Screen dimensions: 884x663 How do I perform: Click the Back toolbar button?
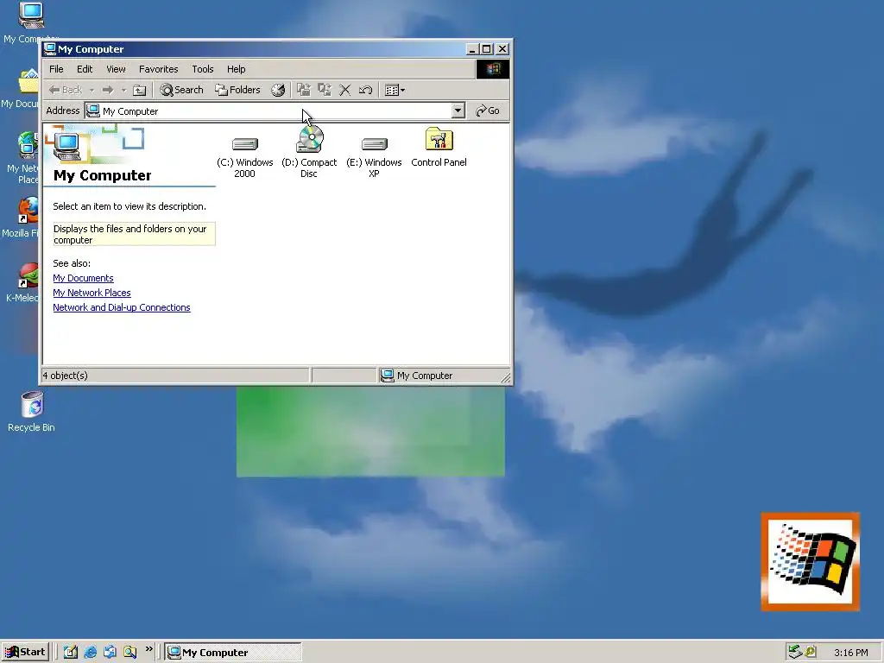click(x=66, y=90)
